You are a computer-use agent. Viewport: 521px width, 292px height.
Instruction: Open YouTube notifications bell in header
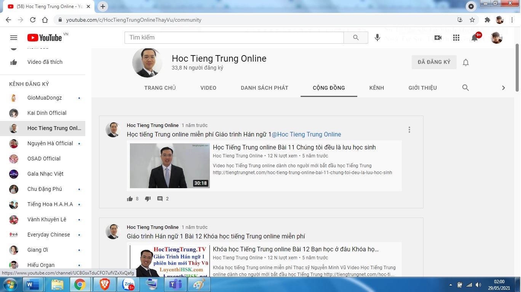pyautogui.click(x=475, y=38)
